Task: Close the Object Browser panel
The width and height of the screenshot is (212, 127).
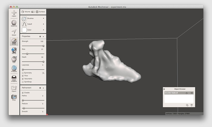Action: click(x=164, y=89)
